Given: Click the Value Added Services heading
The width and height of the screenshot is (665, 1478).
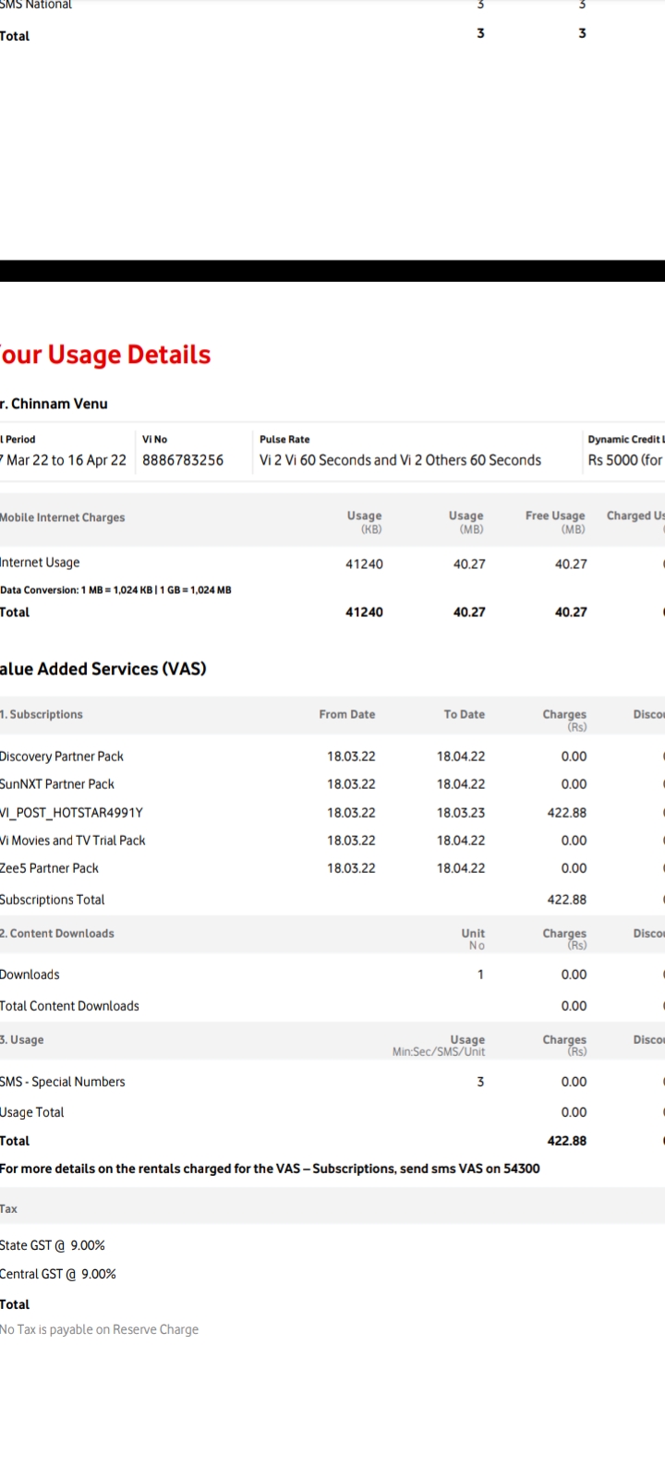Looking at the screenshot, I should pos(103,669).
